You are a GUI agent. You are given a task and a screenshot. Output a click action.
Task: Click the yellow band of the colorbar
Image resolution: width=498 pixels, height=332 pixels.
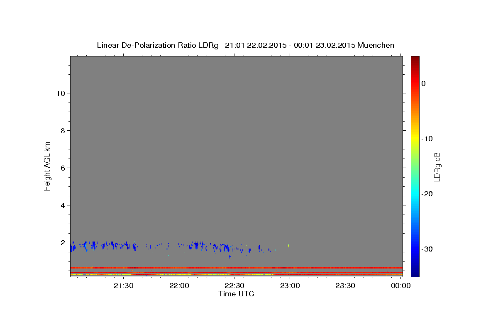click(415, 139)
